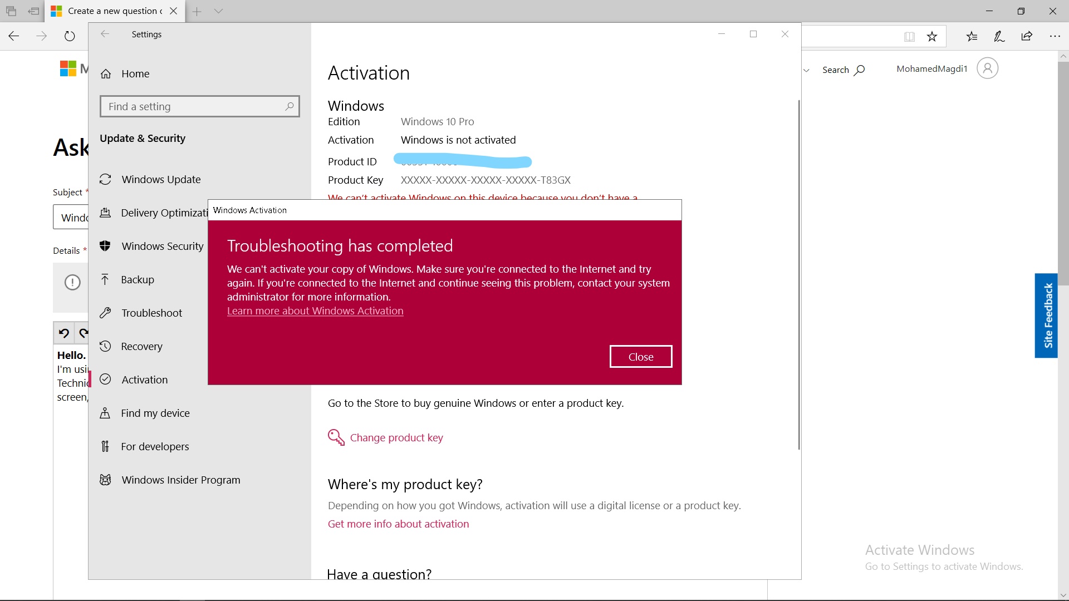Open Learn more about Windows Activation link
Image resolution: width=1069 pixels, height=601 pixels.
coord(315,311)
